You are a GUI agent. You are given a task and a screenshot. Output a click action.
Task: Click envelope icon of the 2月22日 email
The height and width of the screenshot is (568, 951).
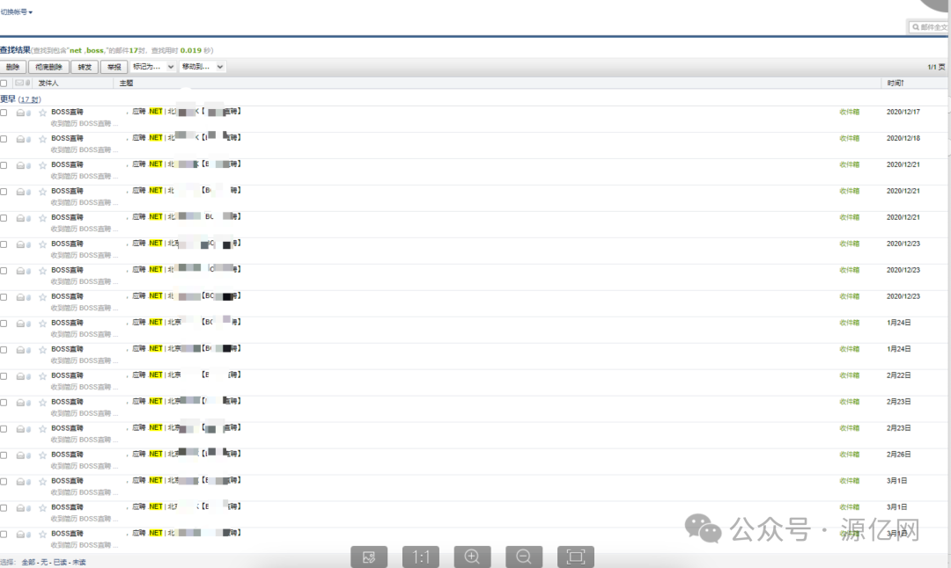[20, 376]
